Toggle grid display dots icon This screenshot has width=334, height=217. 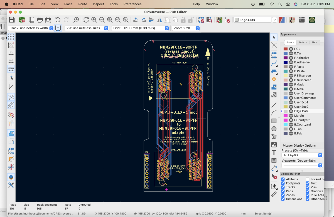11,37
